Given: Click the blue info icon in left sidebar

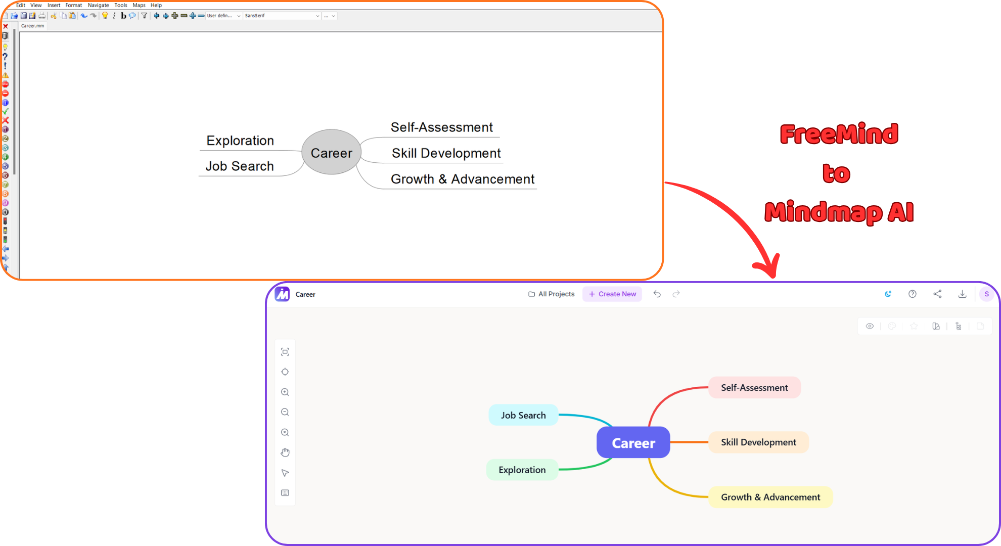Looking at the screenshot, I should (6, 102).
